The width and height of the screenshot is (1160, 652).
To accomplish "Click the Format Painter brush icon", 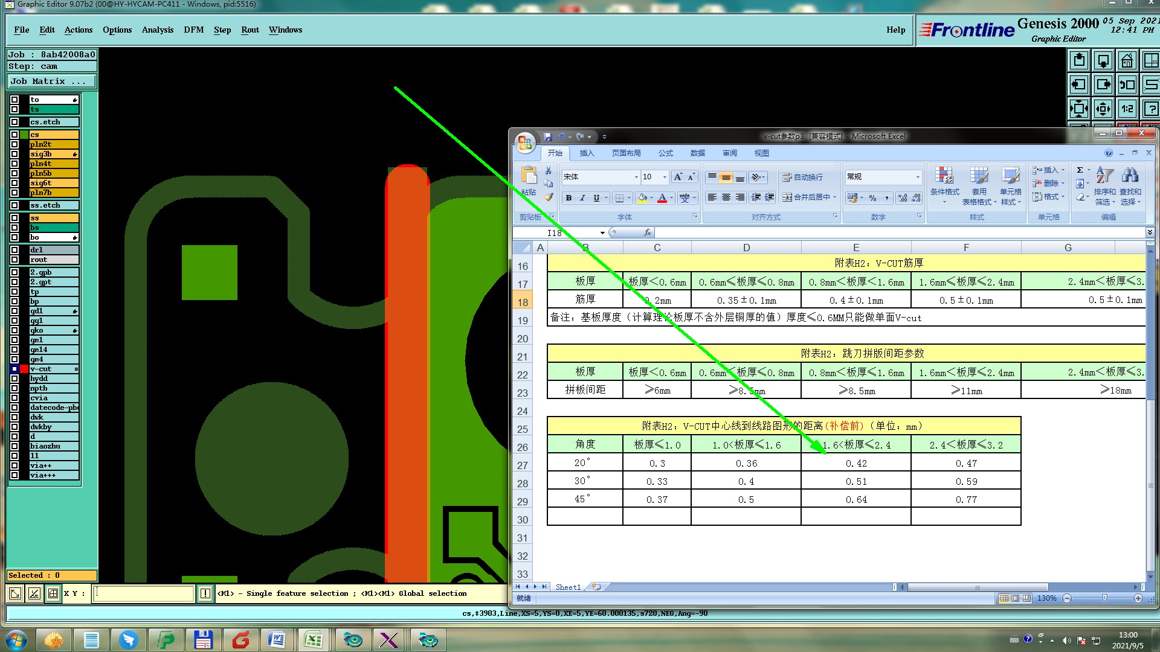I will [x=549, y=197].
